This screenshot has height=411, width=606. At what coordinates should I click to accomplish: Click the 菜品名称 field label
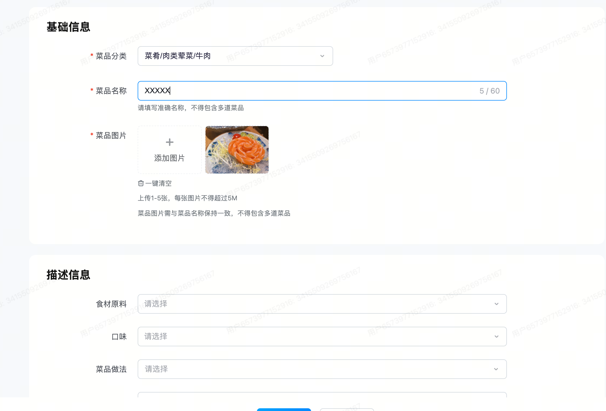click(111, 91)
